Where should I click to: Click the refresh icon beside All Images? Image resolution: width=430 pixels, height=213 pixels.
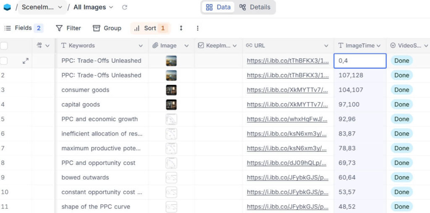[124, 7]
